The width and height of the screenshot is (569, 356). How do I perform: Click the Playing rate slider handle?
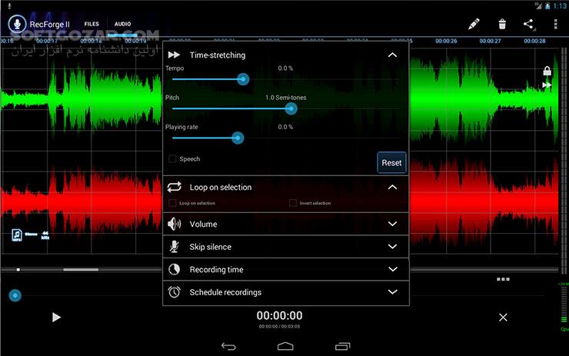coord(238,138)
